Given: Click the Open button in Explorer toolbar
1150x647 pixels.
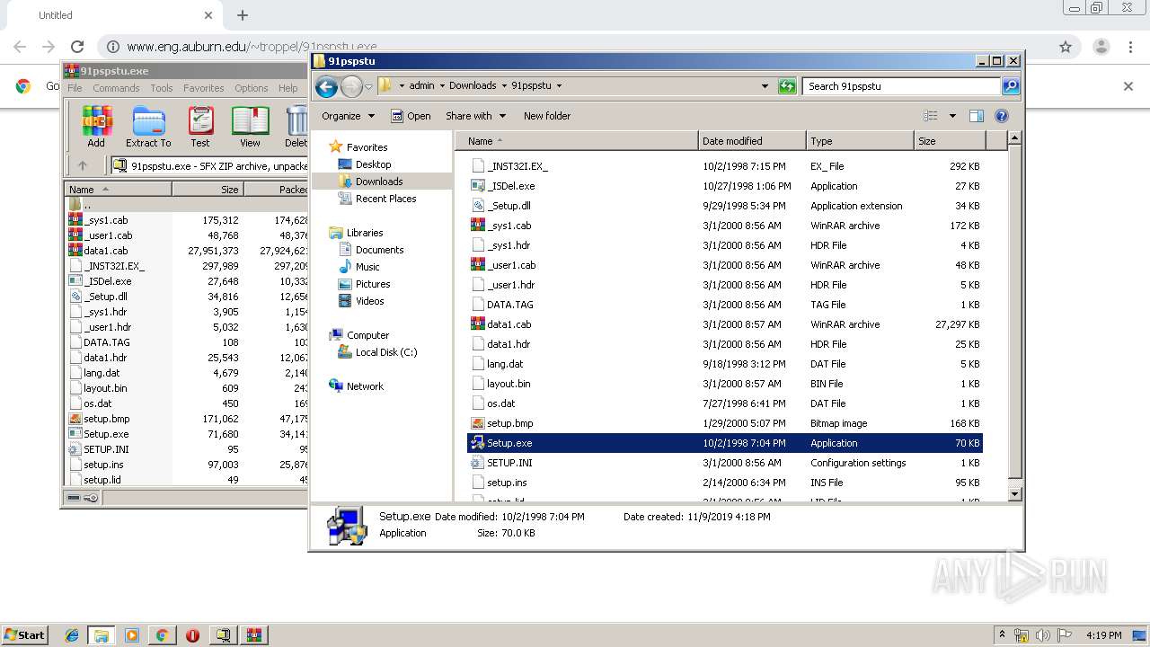Looking at the screenshot, I should tap(411, 116).
